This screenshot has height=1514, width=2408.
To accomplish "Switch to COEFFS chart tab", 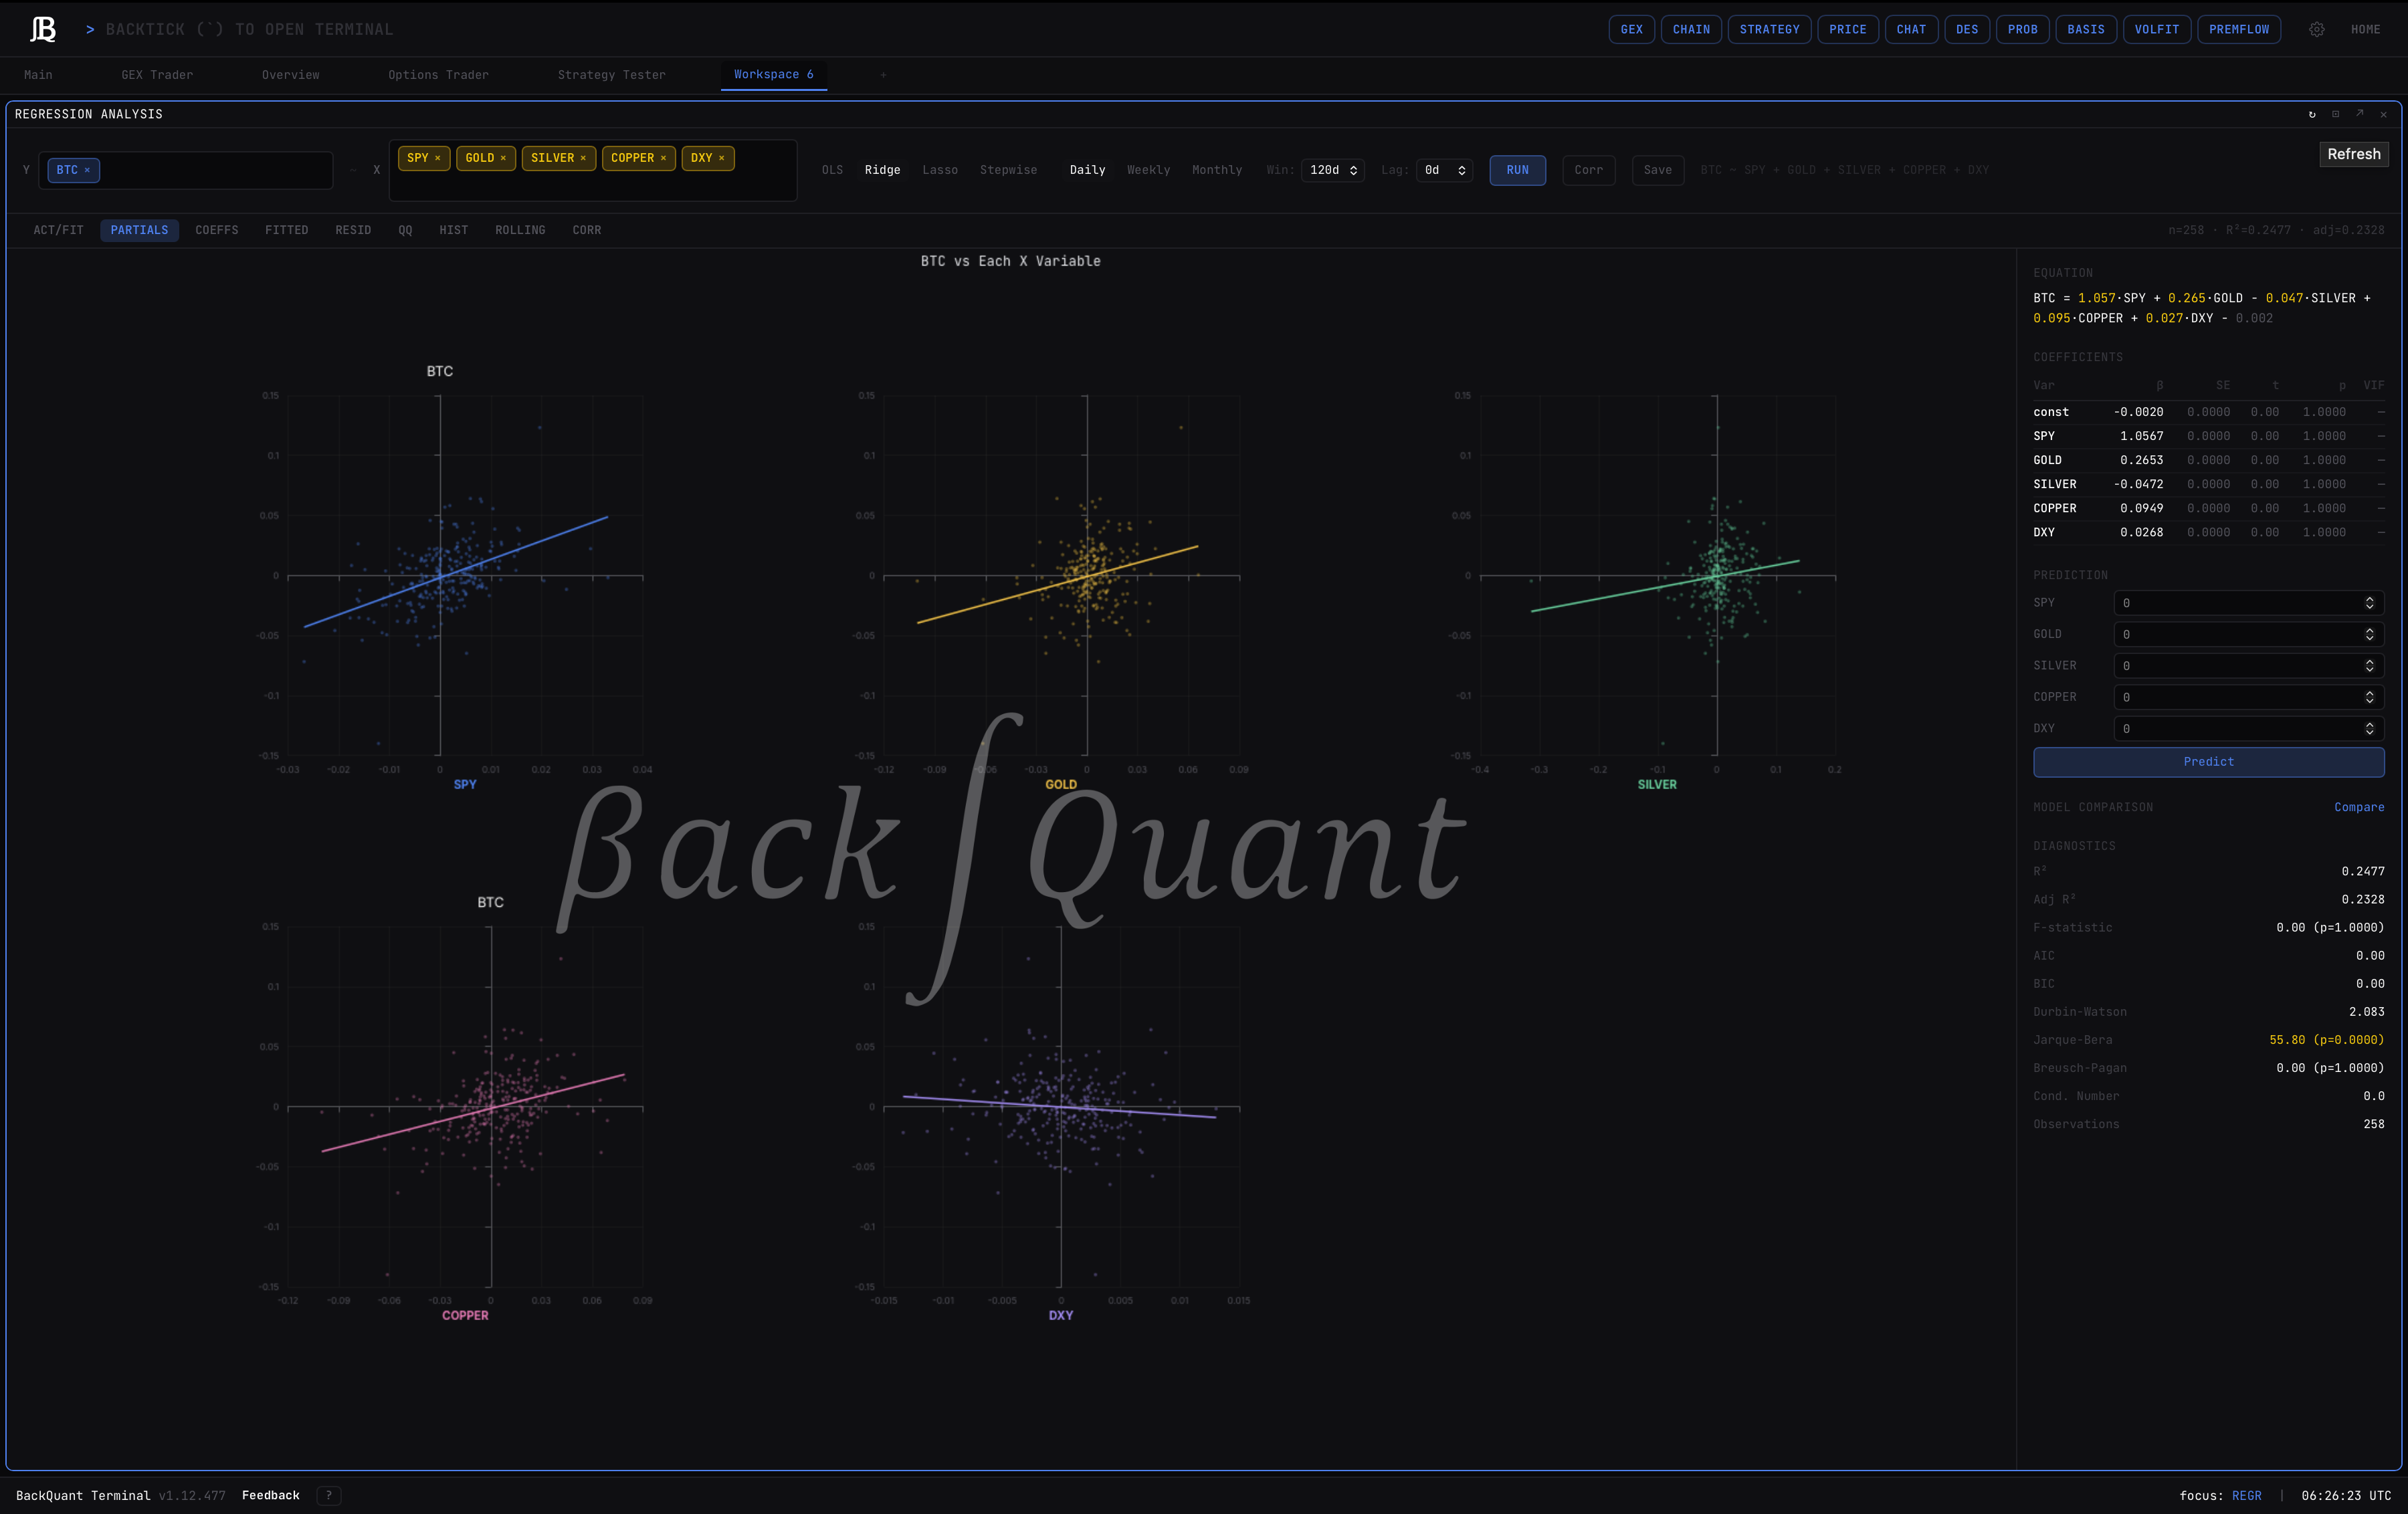I will pyautogui.click(x=217, y=230).
